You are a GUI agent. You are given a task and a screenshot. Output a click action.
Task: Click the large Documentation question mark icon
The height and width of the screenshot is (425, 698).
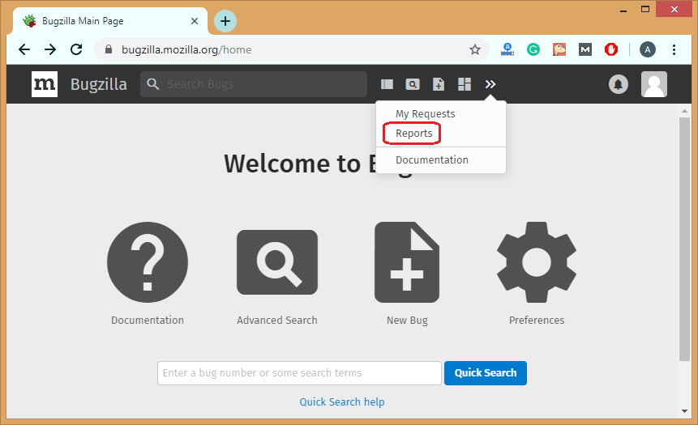[x=148, y=262]
